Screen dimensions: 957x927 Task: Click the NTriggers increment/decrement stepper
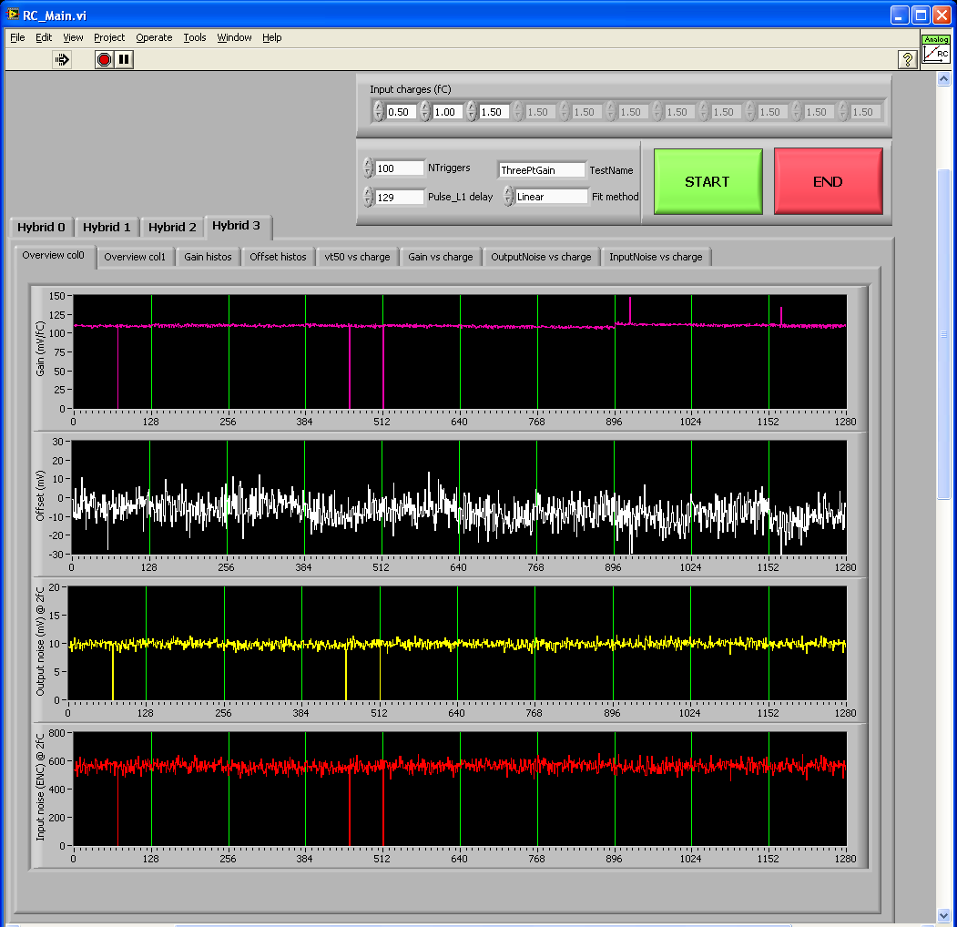[368, 168]
